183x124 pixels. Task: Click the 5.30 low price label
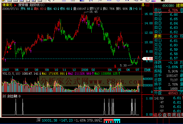tap(123, 65)
